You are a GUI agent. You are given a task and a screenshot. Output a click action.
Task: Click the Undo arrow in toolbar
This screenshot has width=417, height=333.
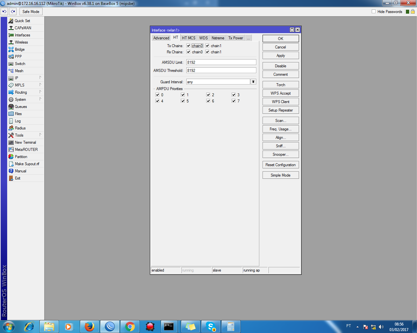[x=5, y=12]
